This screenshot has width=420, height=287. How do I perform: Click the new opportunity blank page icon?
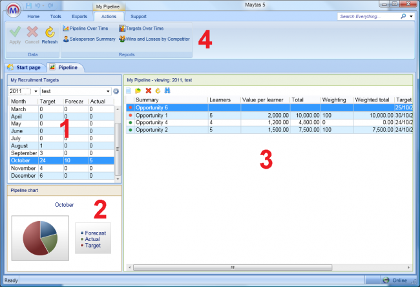(129, 90)
